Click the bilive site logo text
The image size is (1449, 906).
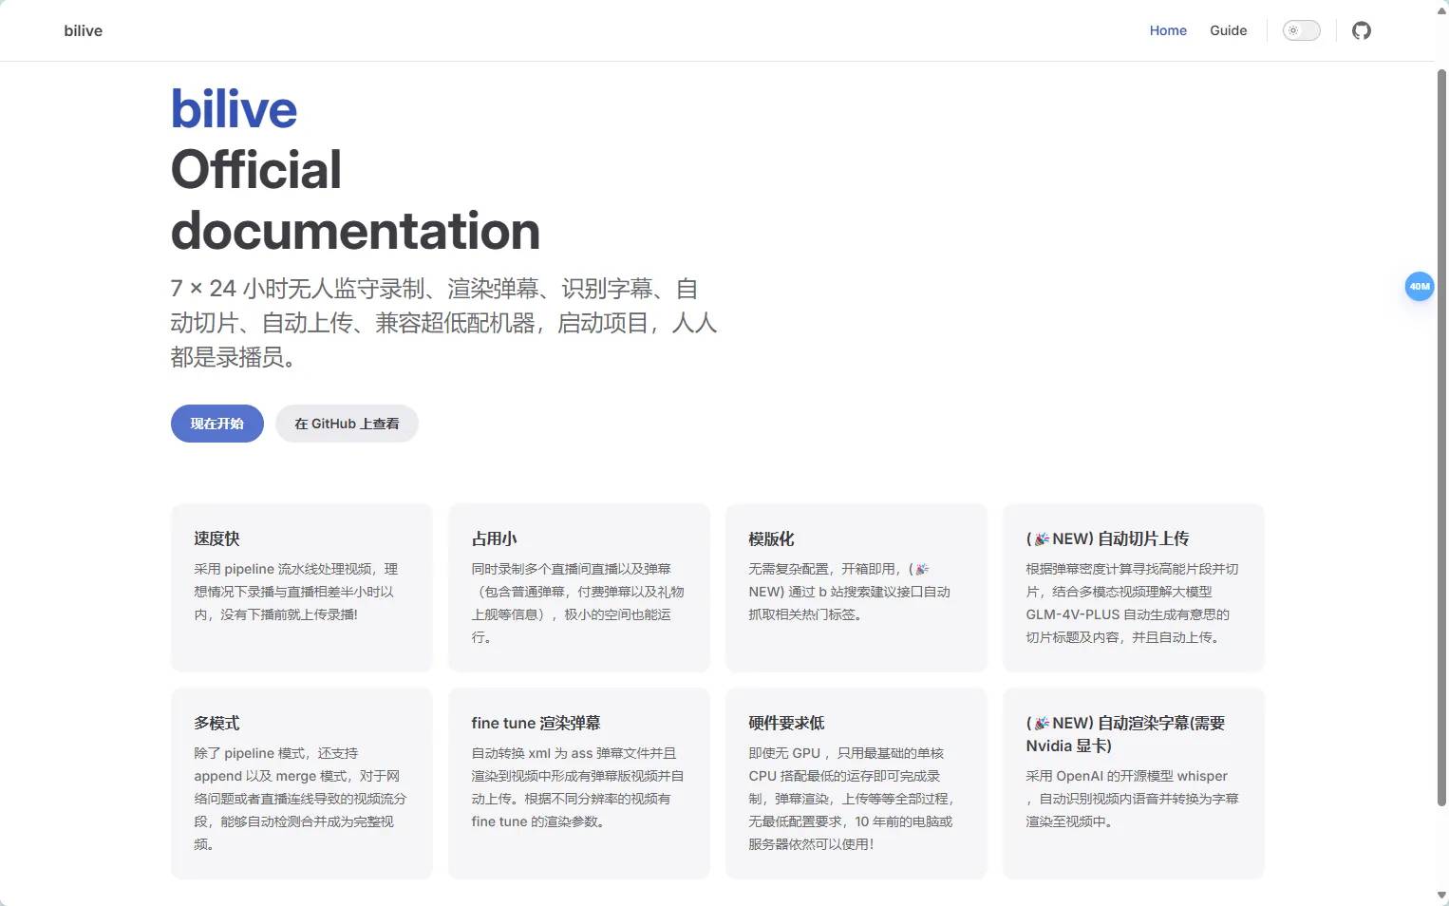[84, 30]
